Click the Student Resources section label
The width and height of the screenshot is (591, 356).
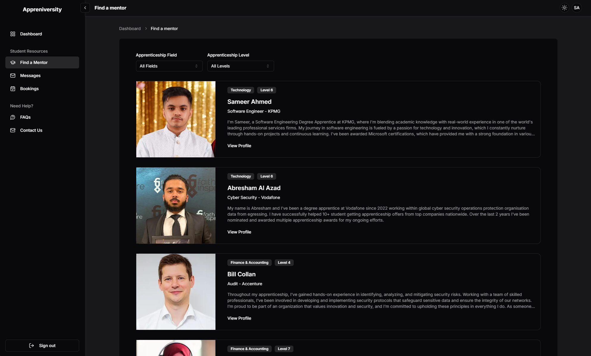pos(29,51)
